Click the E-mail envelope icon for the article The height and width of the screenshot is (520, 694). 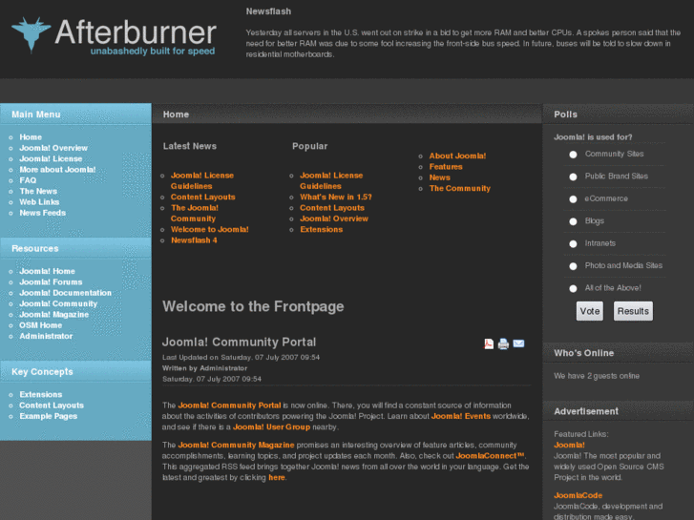(518, 343)
